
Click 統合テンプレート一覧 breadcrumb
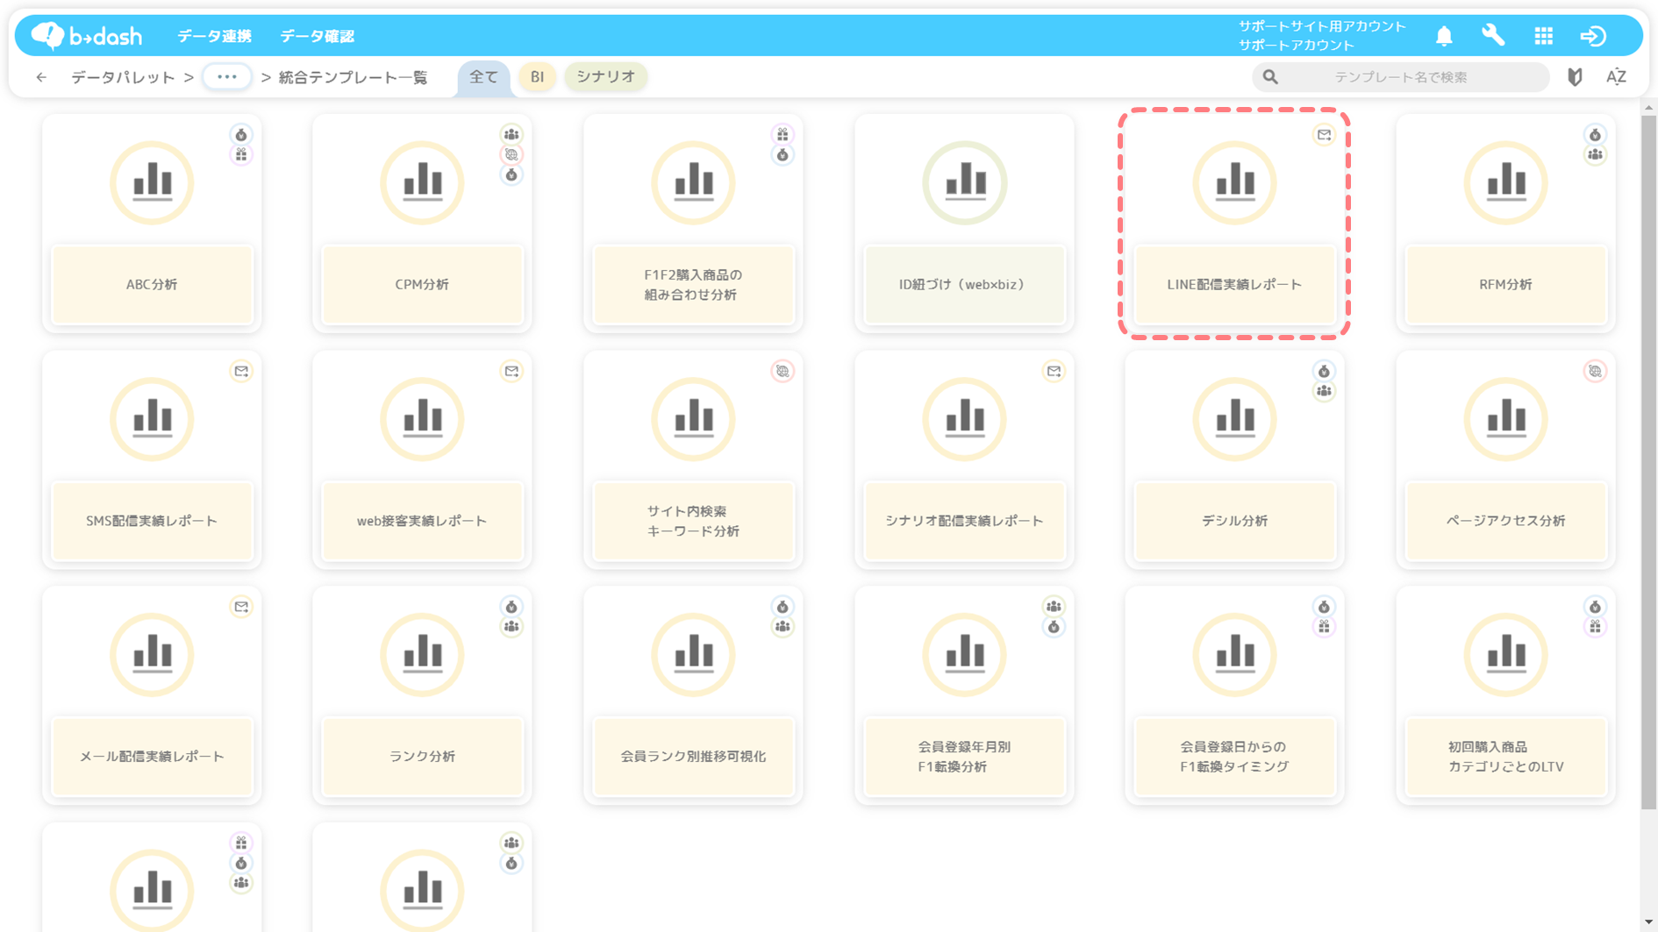coord(353,77)
